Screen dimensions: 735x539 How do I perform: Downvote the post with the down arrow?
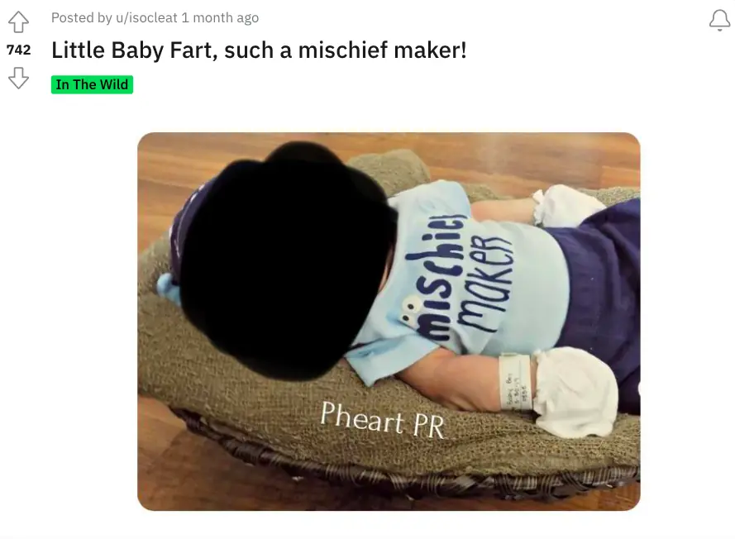coord(18,78)
